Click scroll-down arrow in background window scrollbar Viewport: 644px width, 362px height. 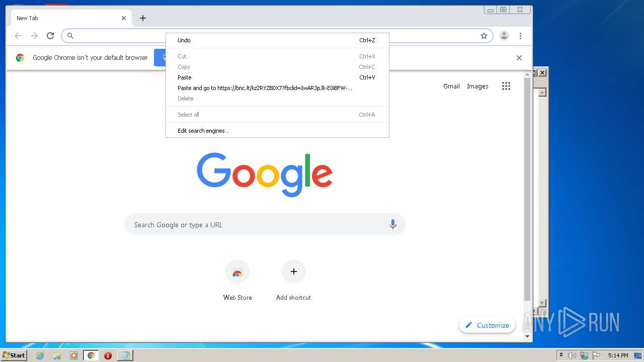tap(542, 303)
